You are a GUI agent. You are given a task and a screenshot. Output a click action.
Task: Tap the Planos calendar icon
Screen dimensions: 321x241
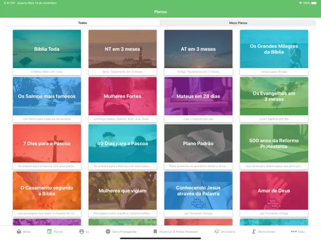click(49, 232)
